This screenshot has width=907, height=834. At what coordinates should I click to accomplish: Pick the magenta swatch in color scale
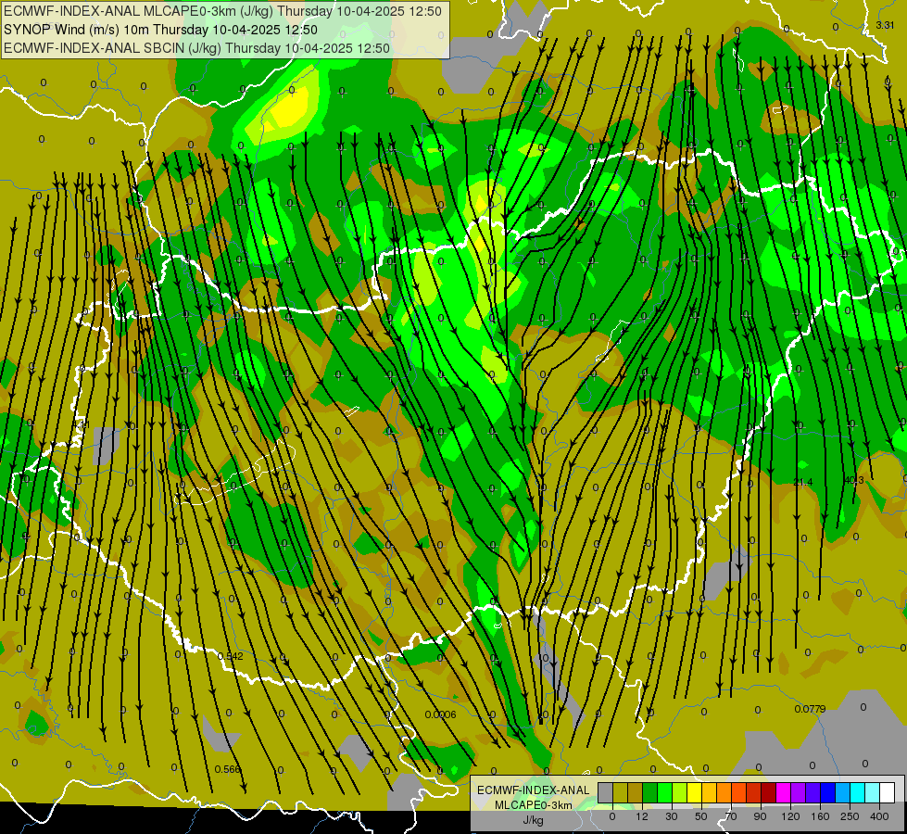(x=784, y=792)
